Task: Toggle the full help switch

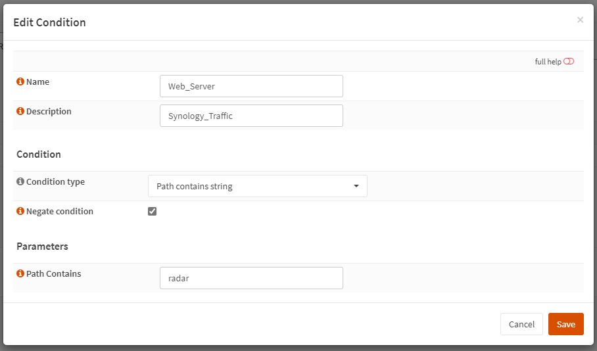Action: (569, 61)
